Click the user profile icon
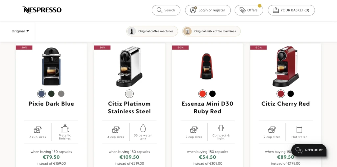Viewport: 337px width, 167px height. tap(193, 10)
